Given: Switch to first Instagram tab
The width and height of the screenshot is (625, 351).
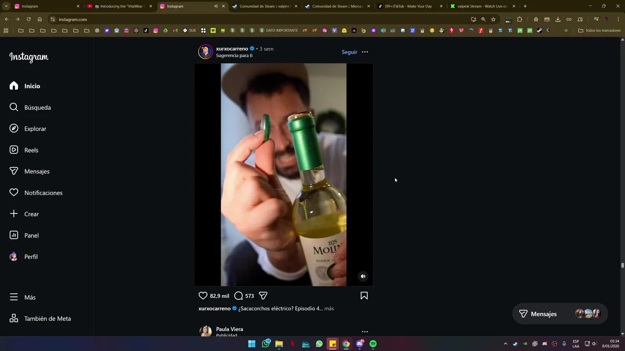Looking at the screenshot, I should click(x=46, y=6).
